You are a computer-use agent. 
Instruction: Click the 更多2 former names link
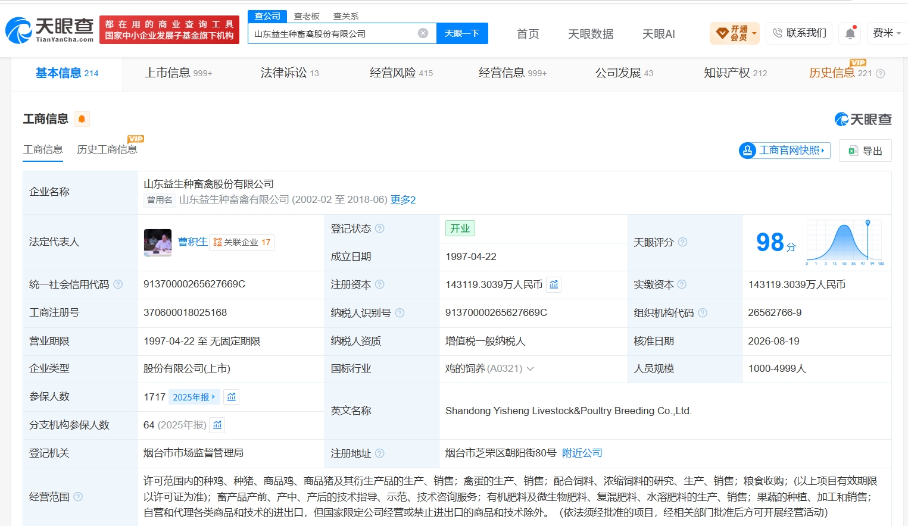[x=403, y=200]
